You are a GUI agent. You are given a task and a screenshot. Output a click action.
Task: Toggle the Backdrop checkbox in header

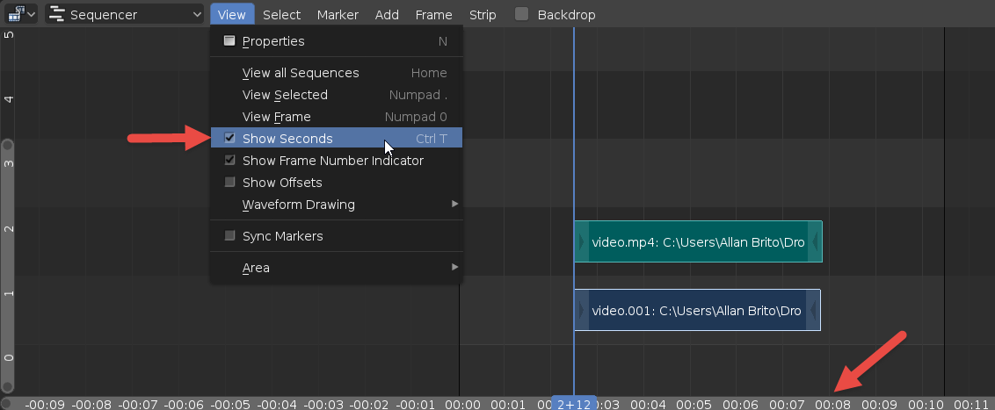[521, 14]
